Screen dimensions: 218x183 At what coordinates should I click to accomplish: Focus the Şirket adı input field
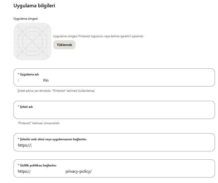pos(114,110)
